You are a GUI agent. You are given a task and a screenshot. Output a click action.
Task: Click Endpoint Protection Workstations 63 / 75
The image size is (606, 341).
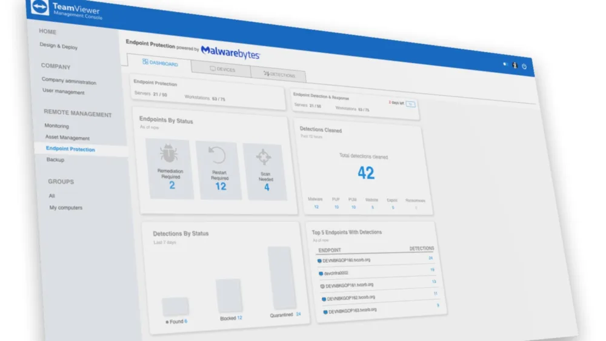tap(205, 98)
